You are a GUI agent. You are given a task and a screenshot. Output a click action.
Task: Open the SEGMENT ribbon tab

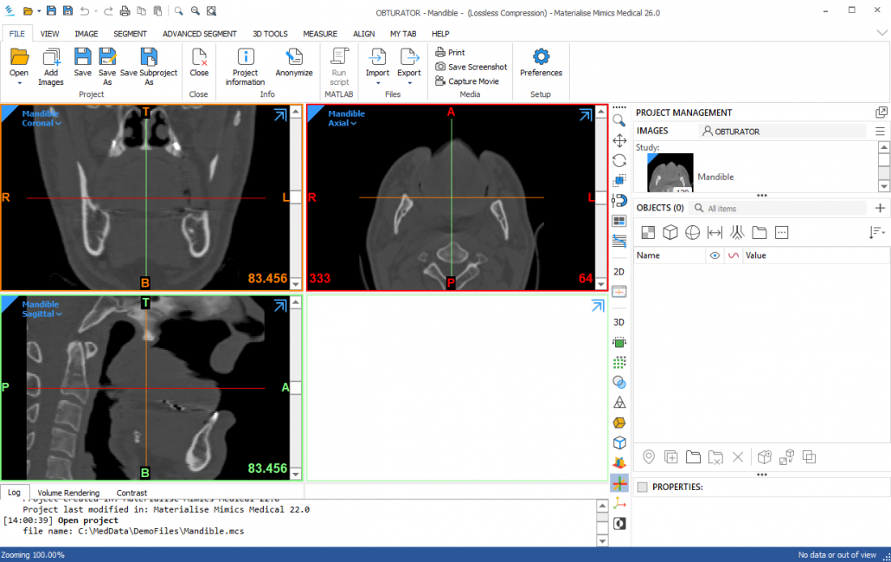(130, 34)
